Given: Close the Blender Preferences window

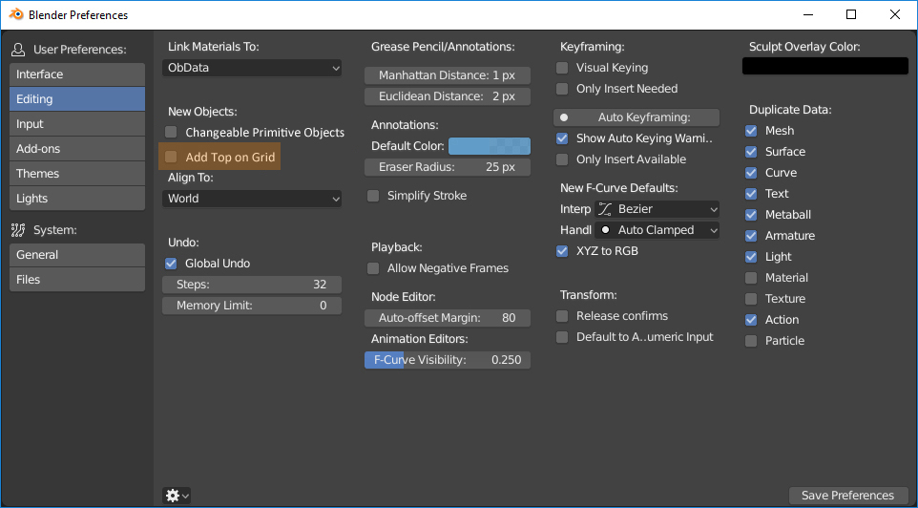Looking at the screenshot, I should coord(895,14).
